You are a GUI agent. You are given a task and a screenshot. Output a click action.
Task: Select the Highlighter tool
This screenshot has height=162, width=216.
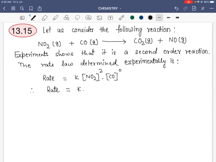55,18
